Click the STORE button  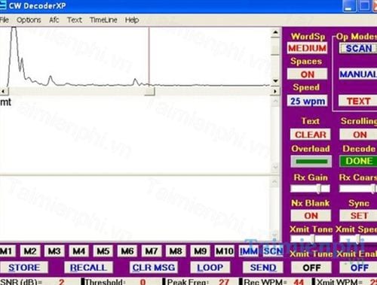point(24,268)
